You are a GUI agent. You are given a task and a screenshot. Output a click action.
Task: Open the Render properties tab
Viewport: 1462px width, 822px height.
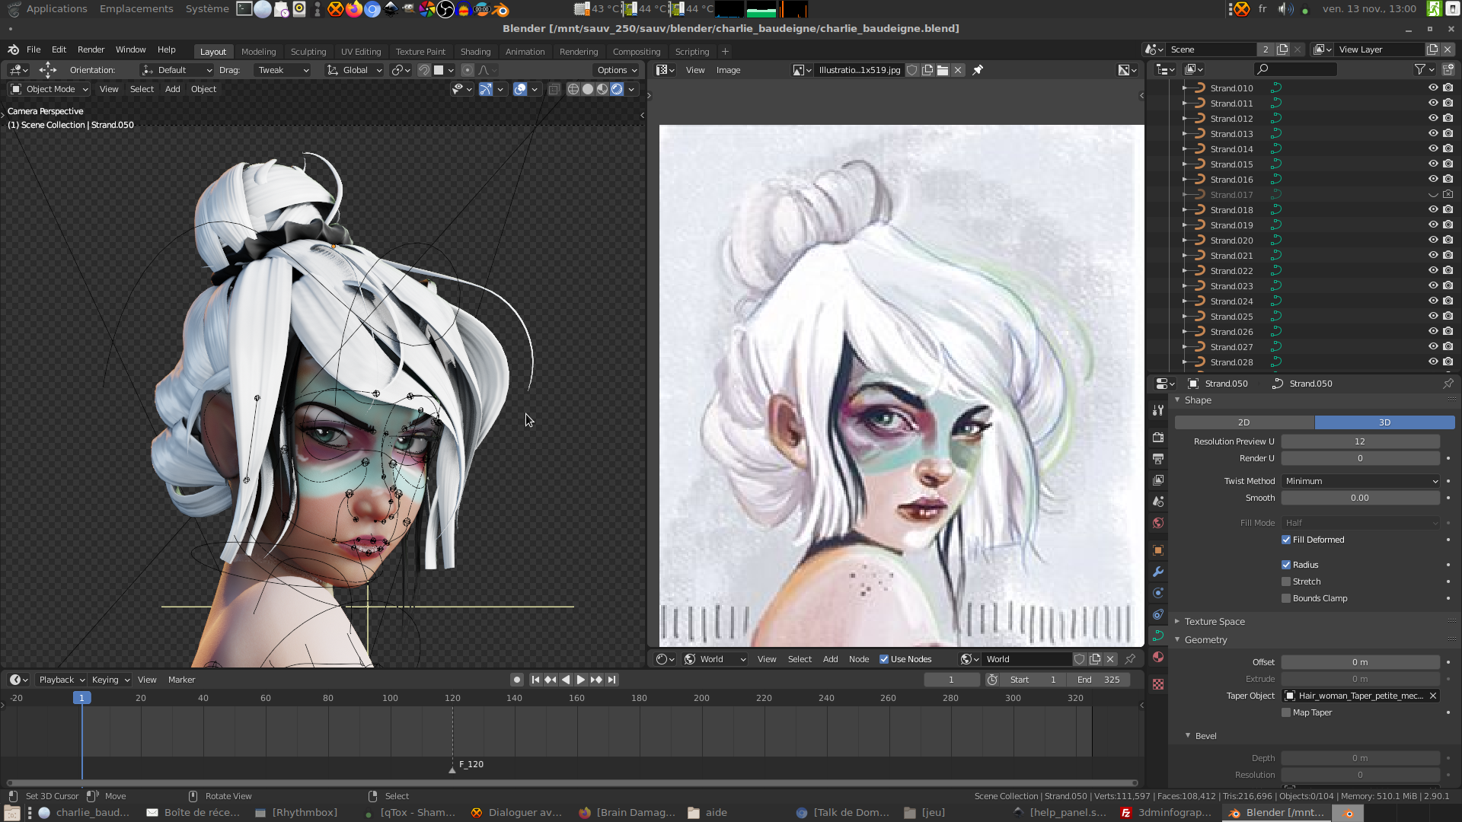click(1158, 438)
